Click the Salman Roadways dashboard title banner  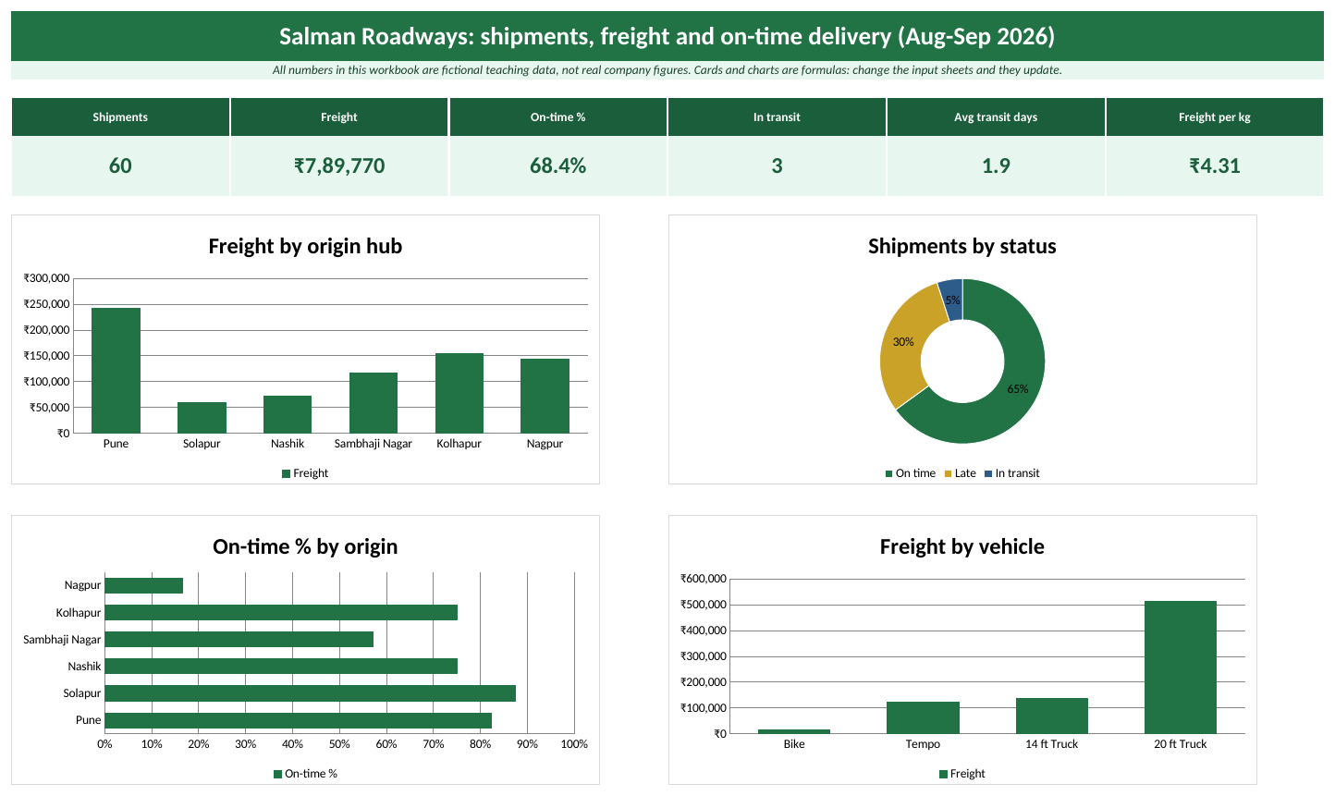click(667, 36)
